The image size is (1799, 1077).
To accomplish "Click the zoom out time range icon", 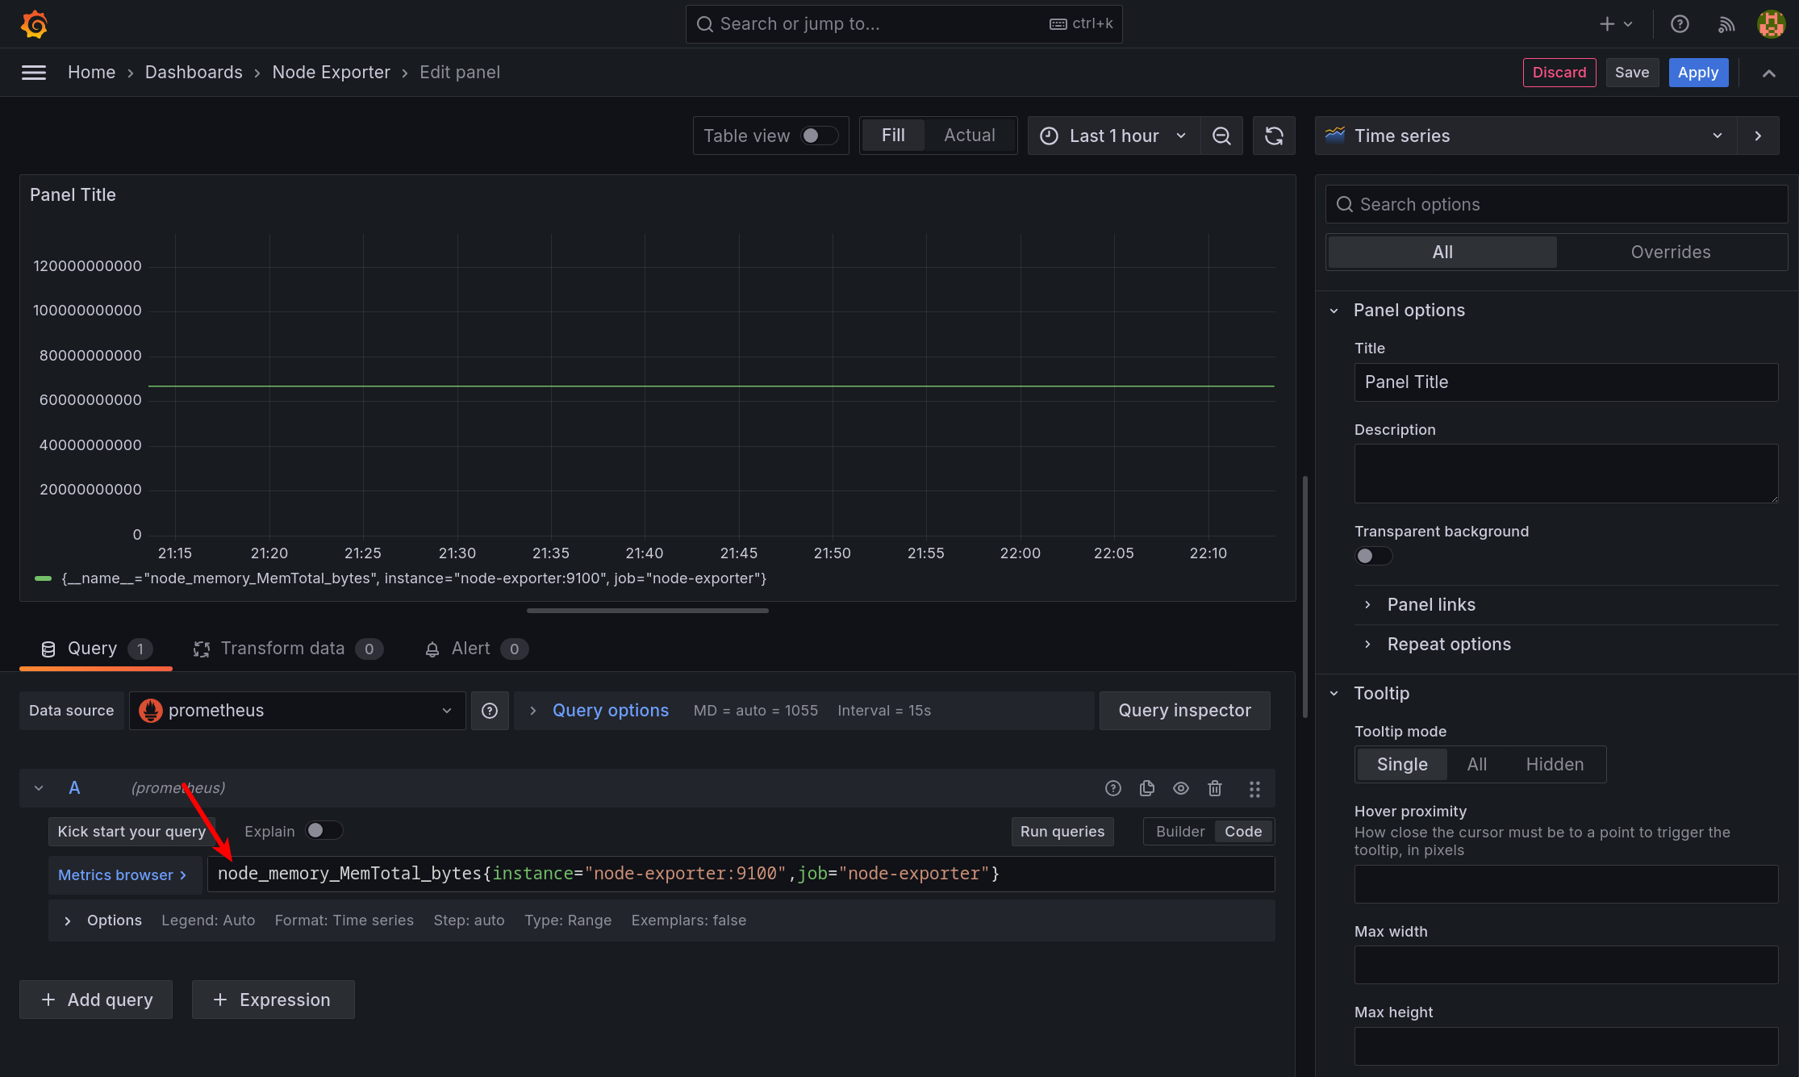I will pyautogui.click(x=1221, y=136).
